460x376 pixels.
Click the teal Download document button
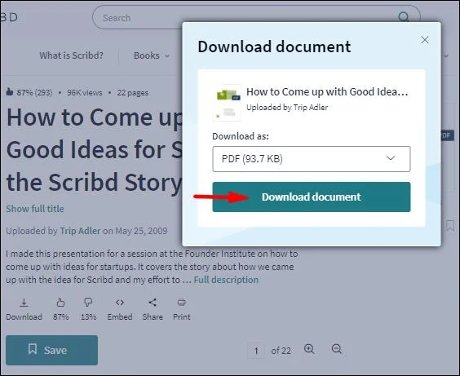[x=312, y=197]
